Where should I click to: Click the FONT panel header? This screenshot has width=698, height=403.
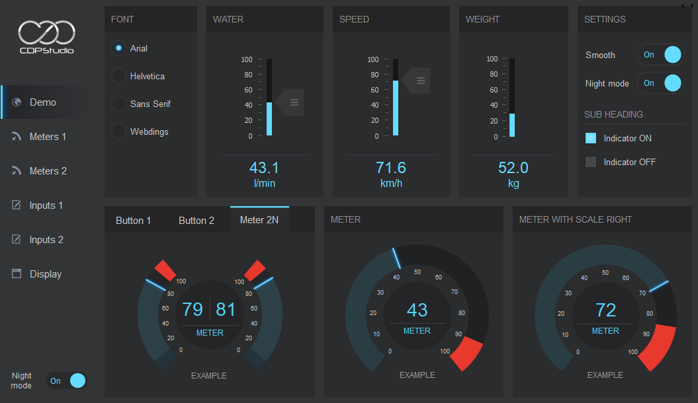pos(151,19)
